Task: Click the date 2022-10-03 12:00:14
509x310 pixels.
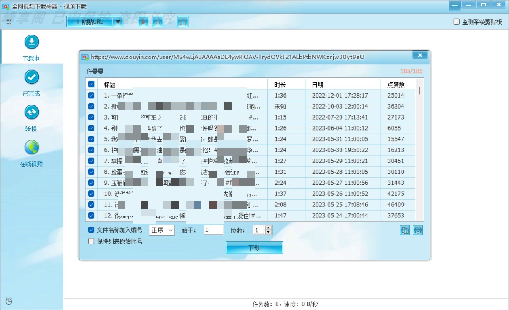Action: (340, 106)
